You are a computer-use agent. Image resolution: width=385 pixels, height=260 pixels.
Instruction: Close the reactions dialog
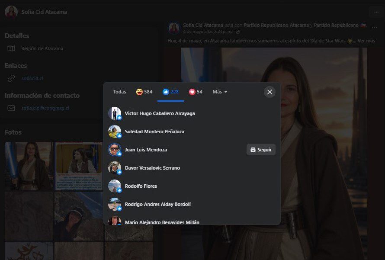pos(269,92)
